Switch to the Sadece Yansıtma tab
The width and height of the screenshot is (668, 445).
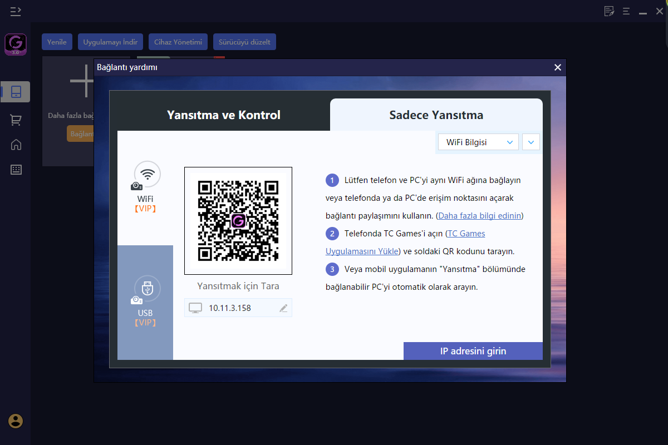coord(436,115)
